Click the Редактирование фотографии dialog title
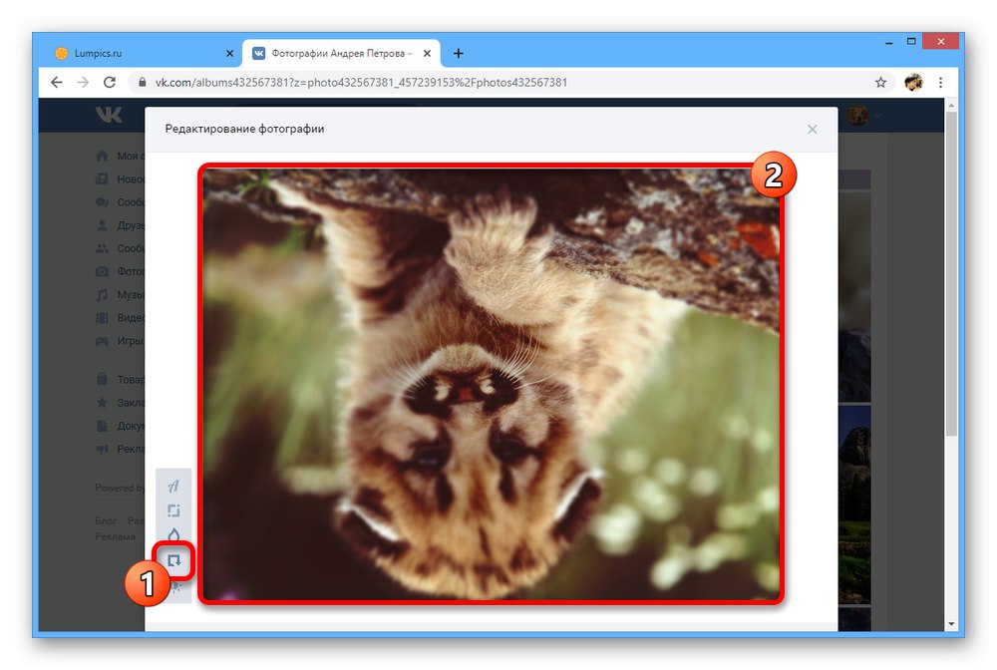The image size is (997, 670). (x=245, y=129)
